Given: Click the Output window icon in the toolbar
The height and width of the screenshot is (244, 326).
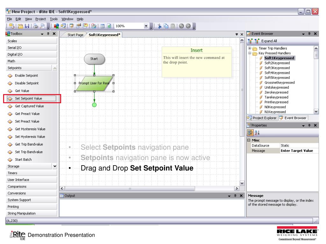Looking at the screenshot, I should (102, 26).
